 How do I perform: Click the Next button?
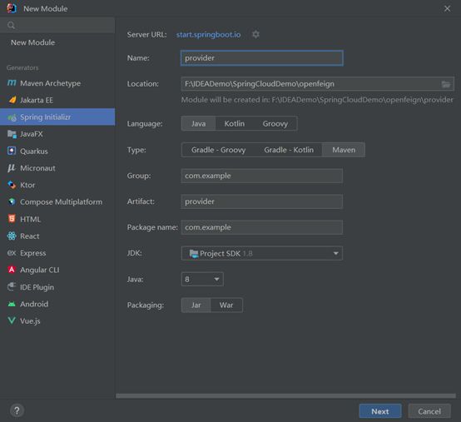(379, 411)
